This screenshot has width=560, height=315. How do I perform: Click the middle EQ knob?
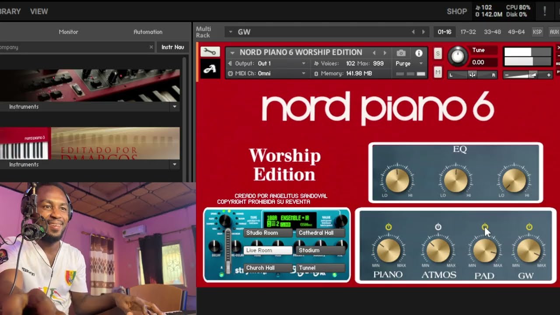(456, 180)
